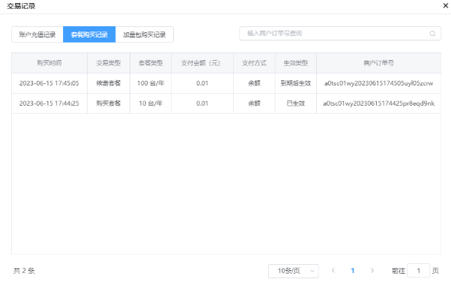Click the 商户订单号 column header
Image resolution: width=451 pixels, height=285 pixels.
coord(379,63)
